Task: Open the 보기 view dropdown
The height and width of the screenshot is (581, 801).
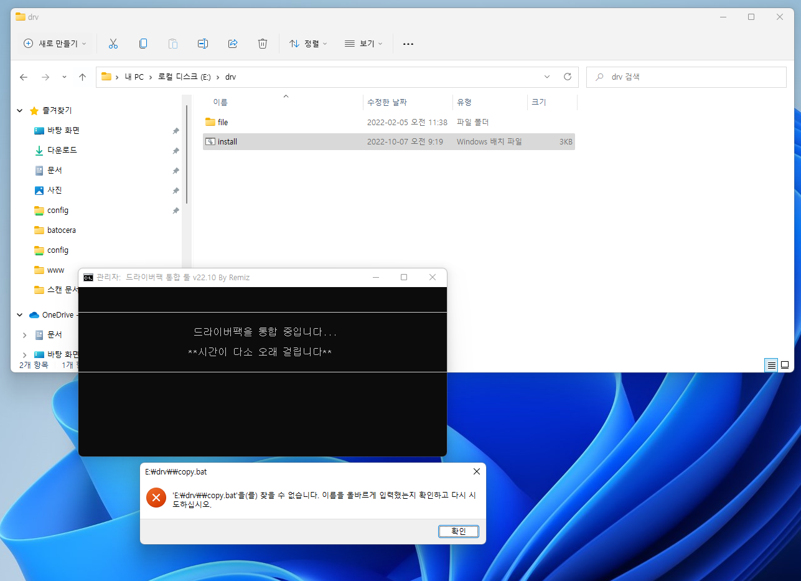Action: click(363, 44)
